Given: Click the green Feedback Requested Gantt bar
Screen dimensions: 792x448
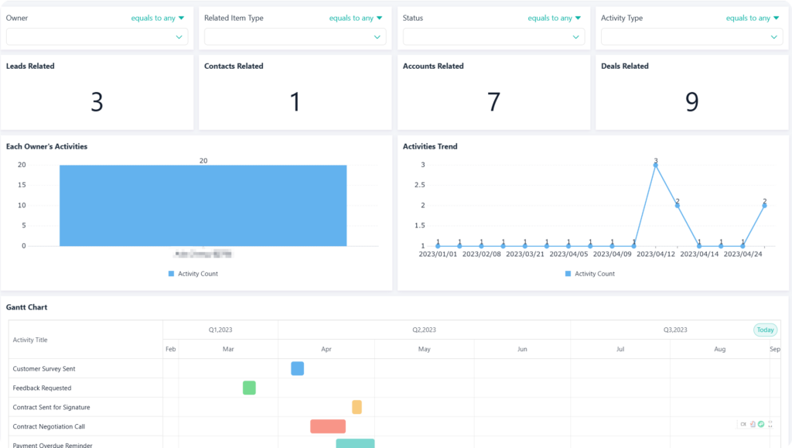Looking at the screenshot, I should tap(249, 388).
